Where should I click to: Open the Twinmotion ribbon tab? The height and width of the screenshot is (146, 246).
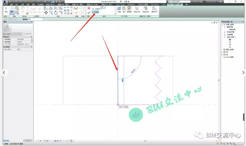click(x=155, y=4)
